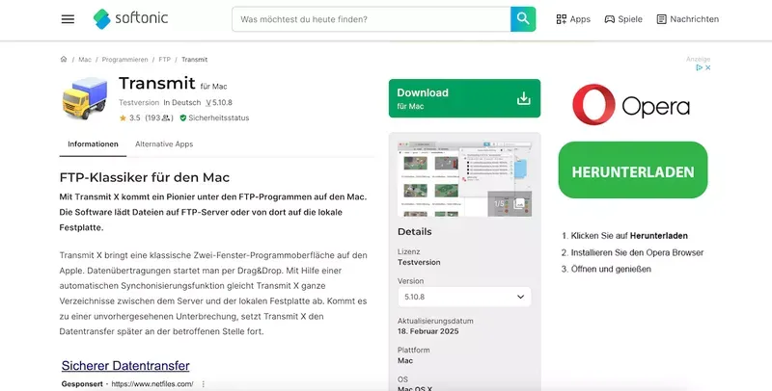
Task: Click the home icon in the breadcrumb
Action: 64,59
